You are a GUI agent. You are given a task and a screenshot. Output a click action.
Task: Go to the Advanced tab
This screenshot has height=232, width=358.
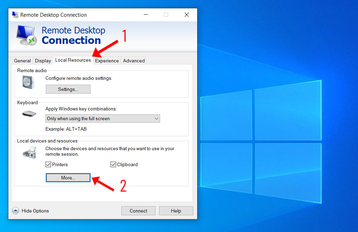click(134, 61)
